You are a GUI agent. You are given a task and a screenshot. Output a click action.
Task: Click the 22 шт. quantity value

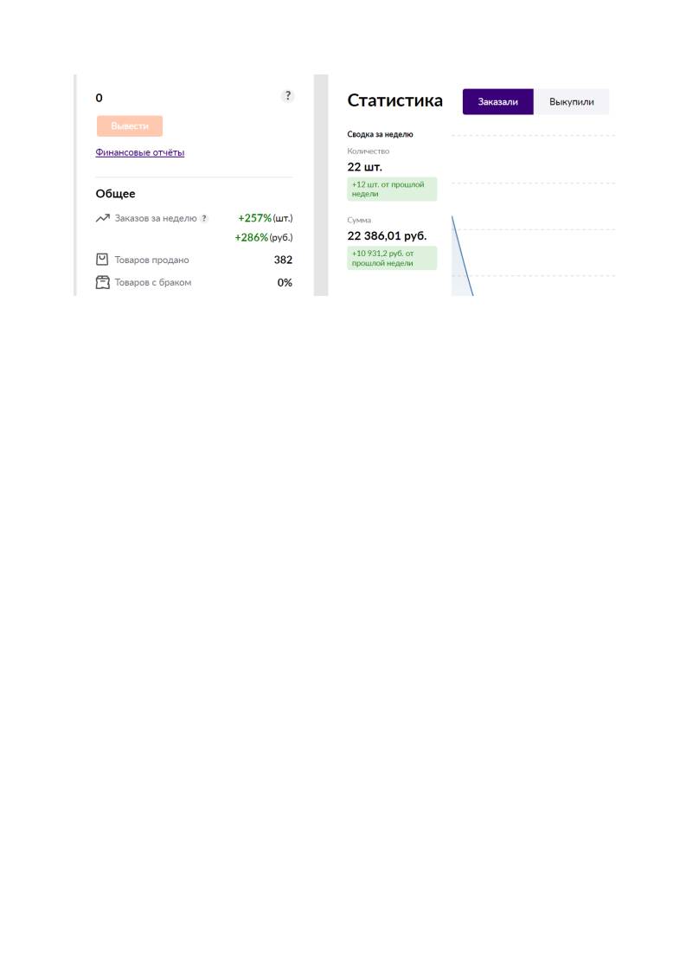[x=365, y=166]
